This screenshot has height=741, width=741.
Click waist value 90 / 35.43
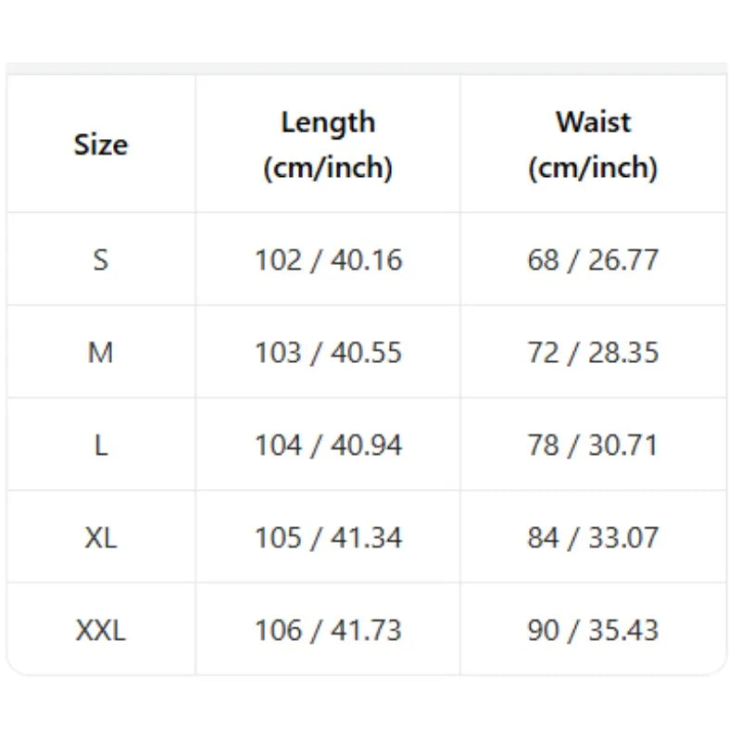pyautogui.click(x=593, y=631)
